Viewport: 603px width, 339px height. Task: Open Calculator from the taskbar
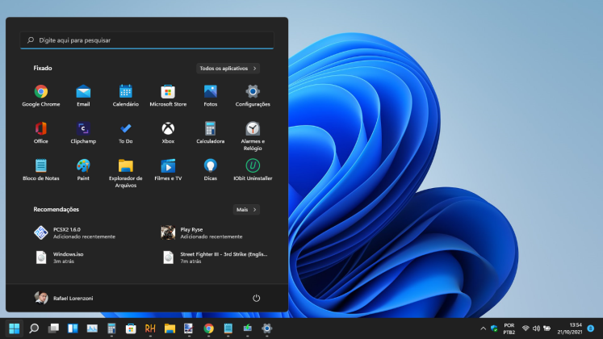pyautogui.click(x=111, y=329)
